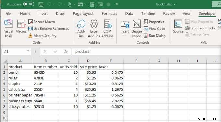Click the Cancel (X) formula bar icon
This screenshot has width=221, height=122.
click(45, 52)
